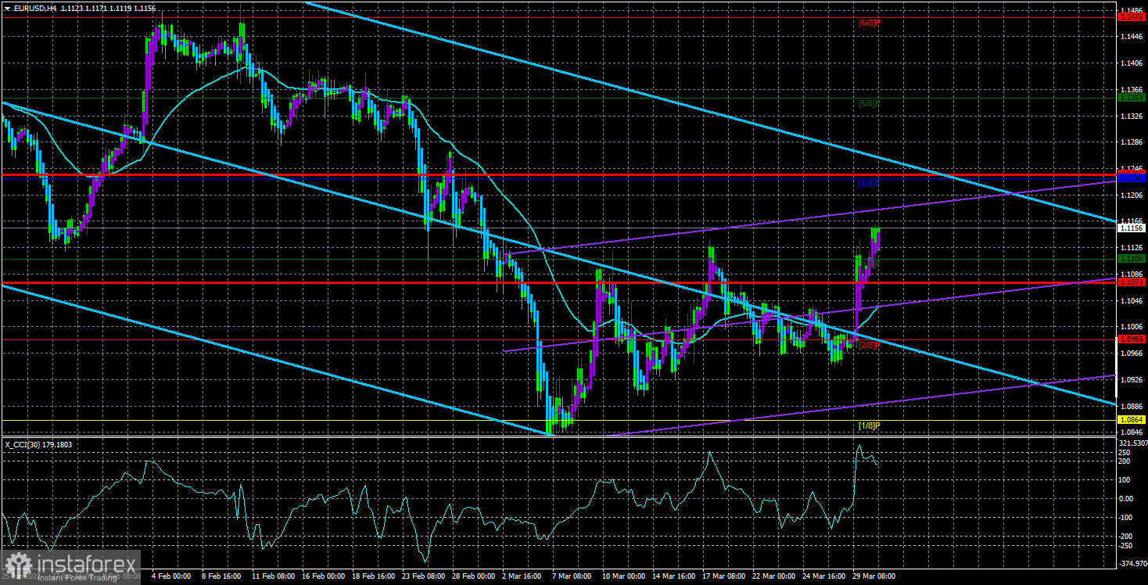Click the 23 Feb 08:00 time label

423,576
